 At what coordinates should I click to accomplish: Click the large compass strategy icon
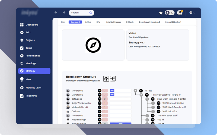click(93, 45)
